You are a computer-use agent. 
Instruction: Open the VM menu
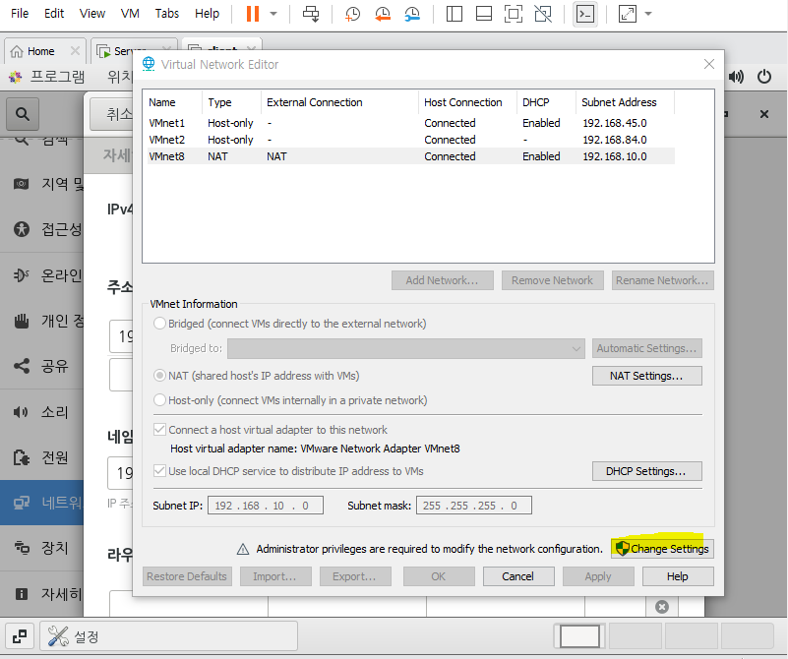[130, 14]
